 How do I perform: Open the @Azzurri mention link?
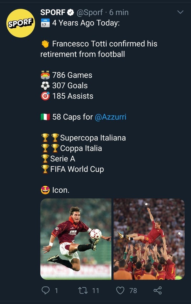110,117
